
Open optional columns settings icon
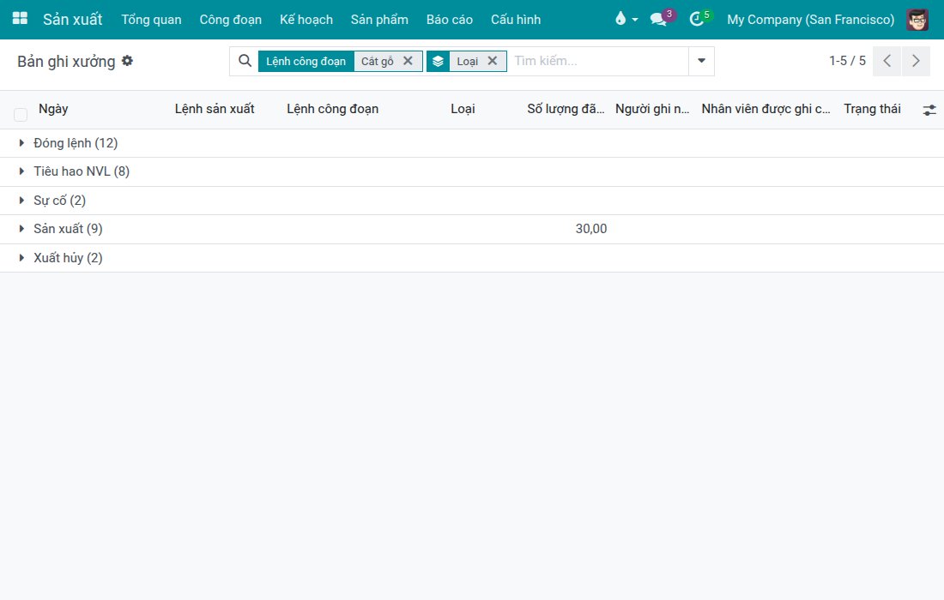(929, 110)
